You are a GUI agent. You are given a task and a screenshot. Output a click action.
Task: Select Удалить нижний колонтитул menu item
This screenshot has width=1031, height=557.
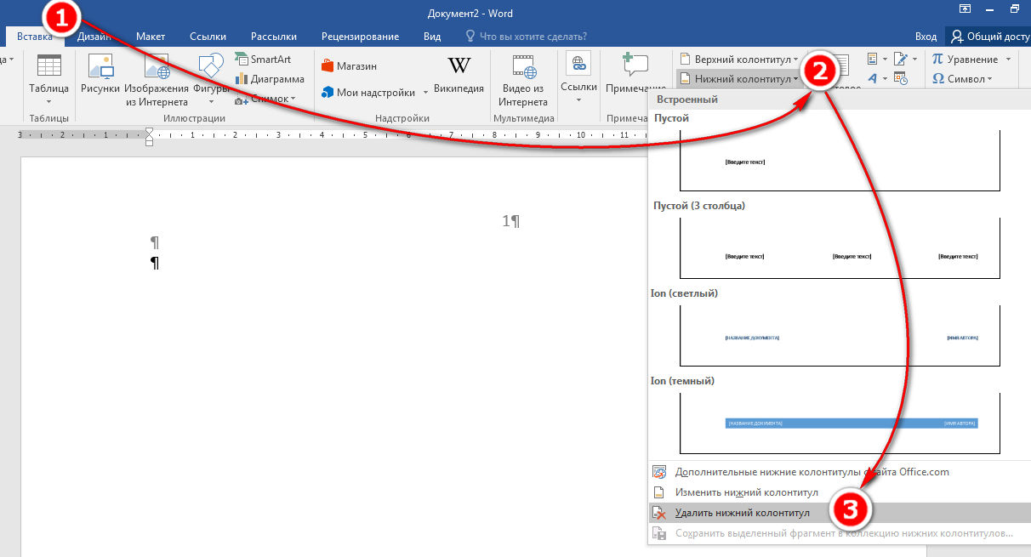742,513
